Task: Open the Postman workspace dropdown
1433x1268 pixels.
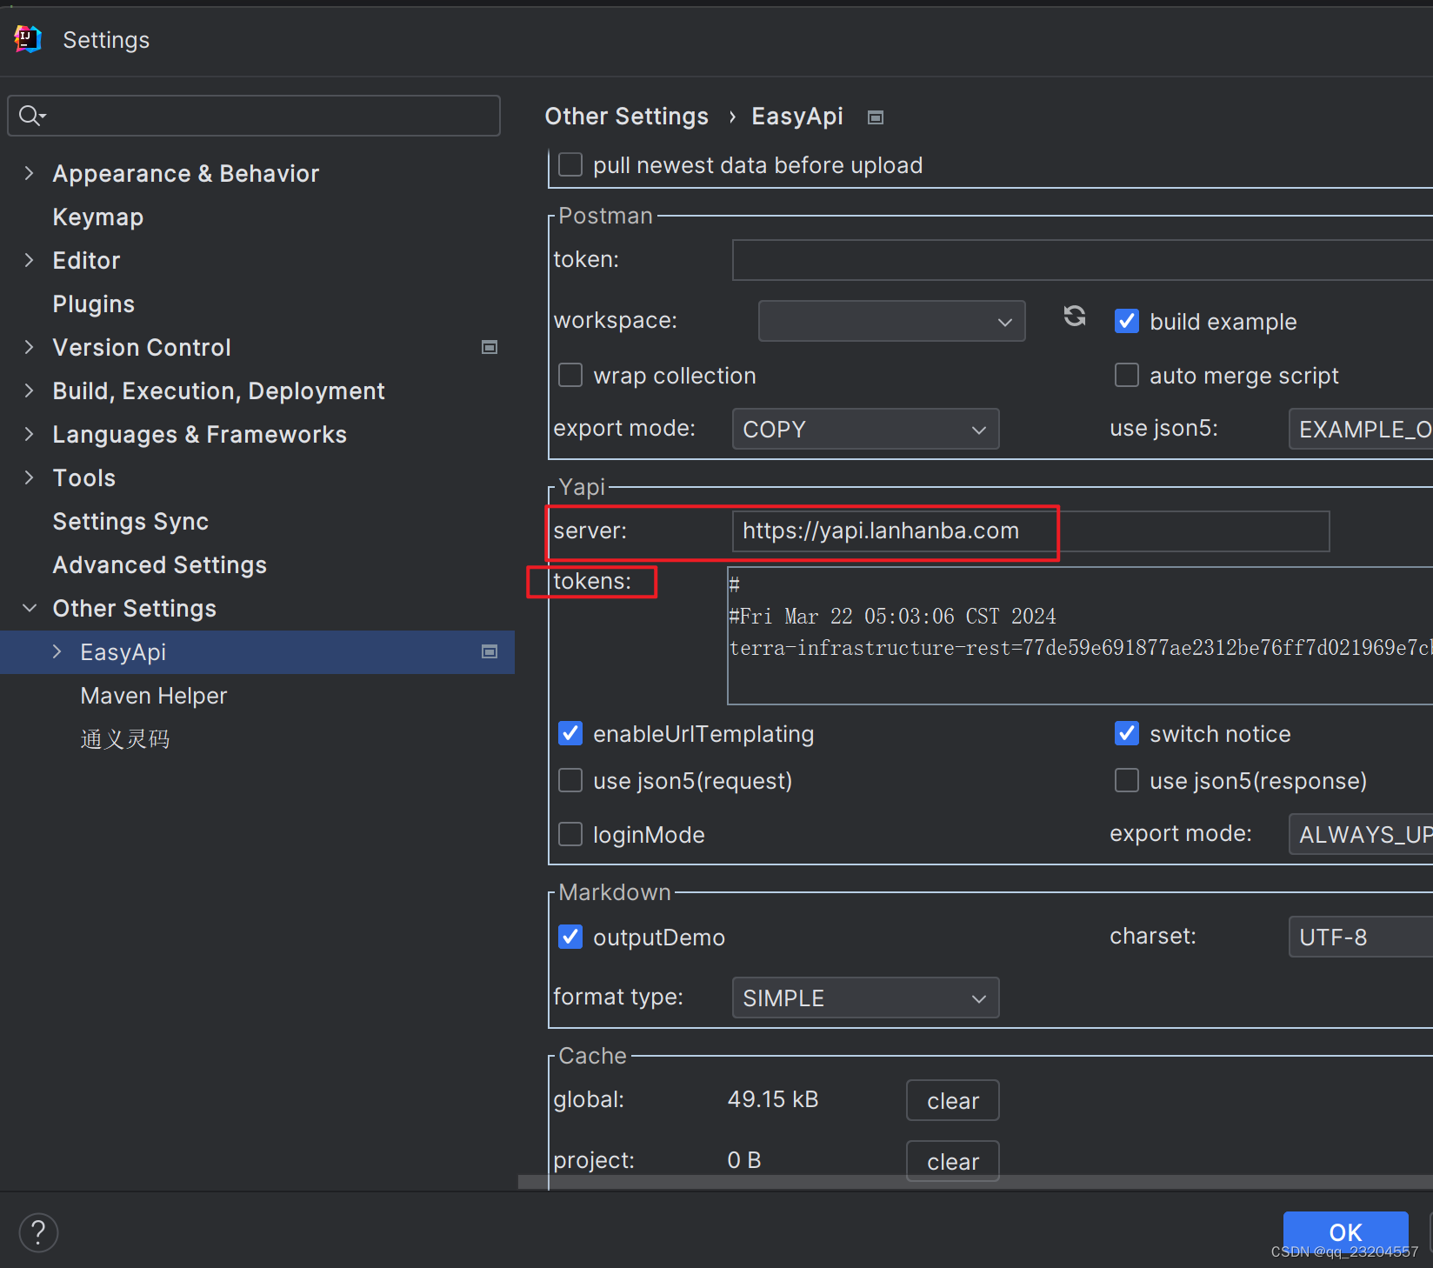Action: [891, 321]
